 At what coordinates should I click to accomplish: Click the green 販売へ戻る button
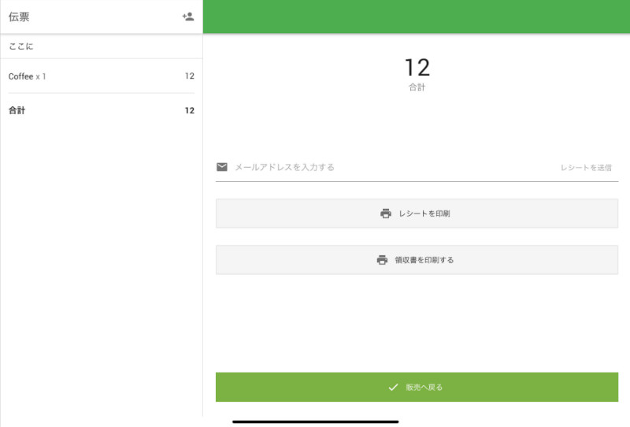[417, 387]
